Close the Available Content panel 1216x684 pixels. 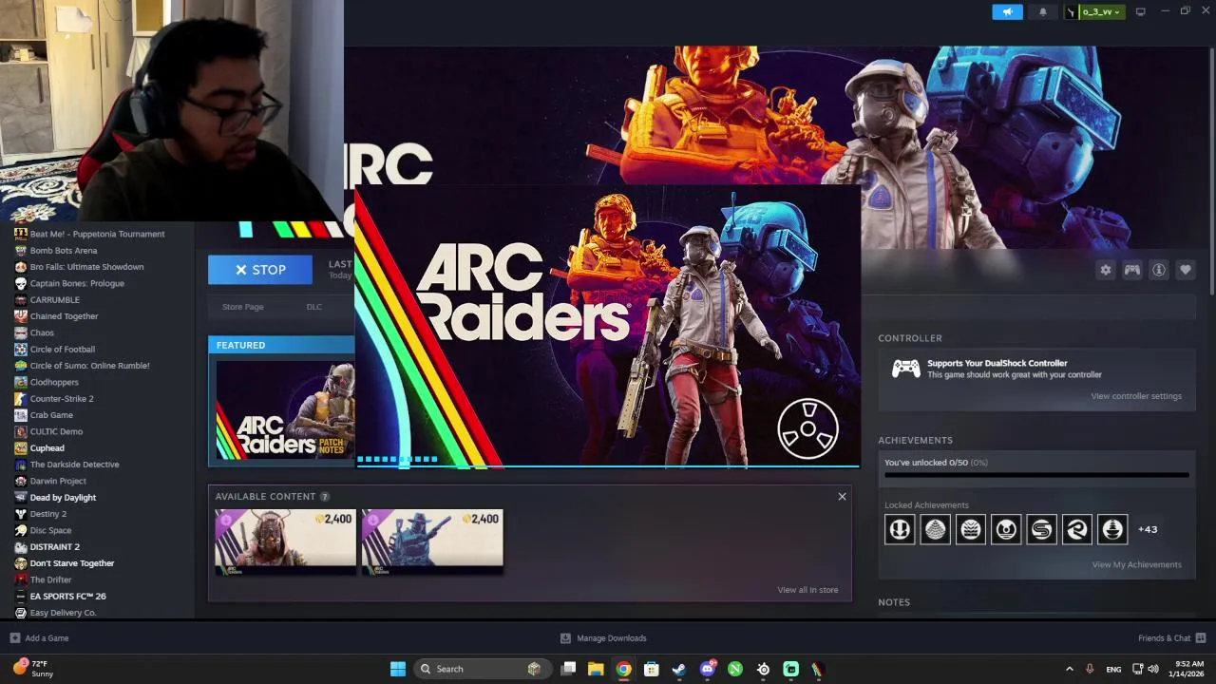842,497
